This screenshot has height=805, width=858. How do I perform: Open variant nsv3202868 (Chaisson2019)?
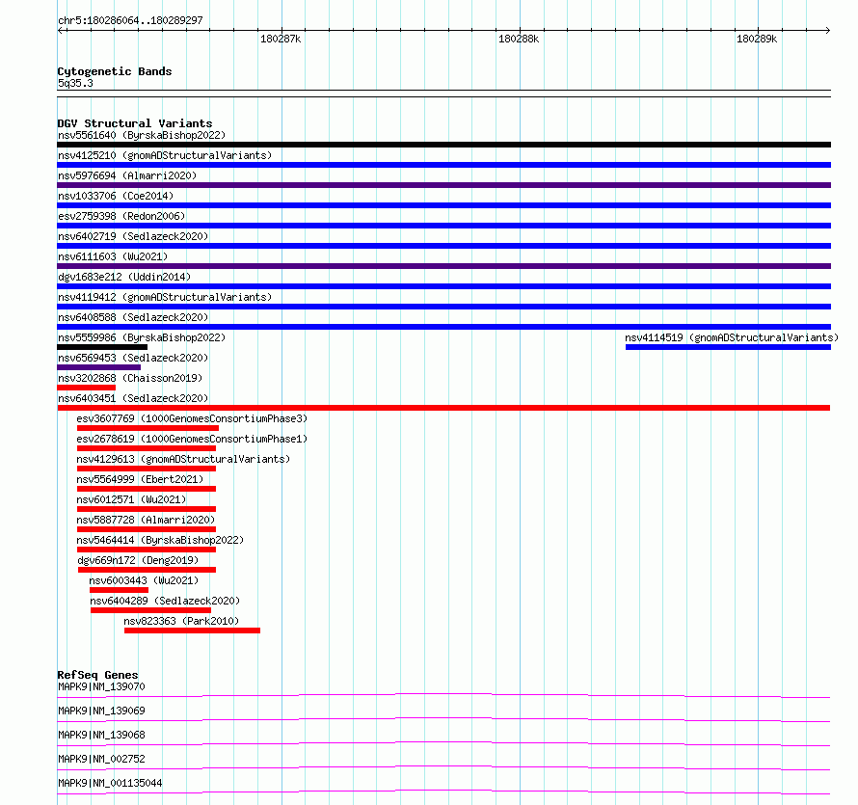(130, 378)
